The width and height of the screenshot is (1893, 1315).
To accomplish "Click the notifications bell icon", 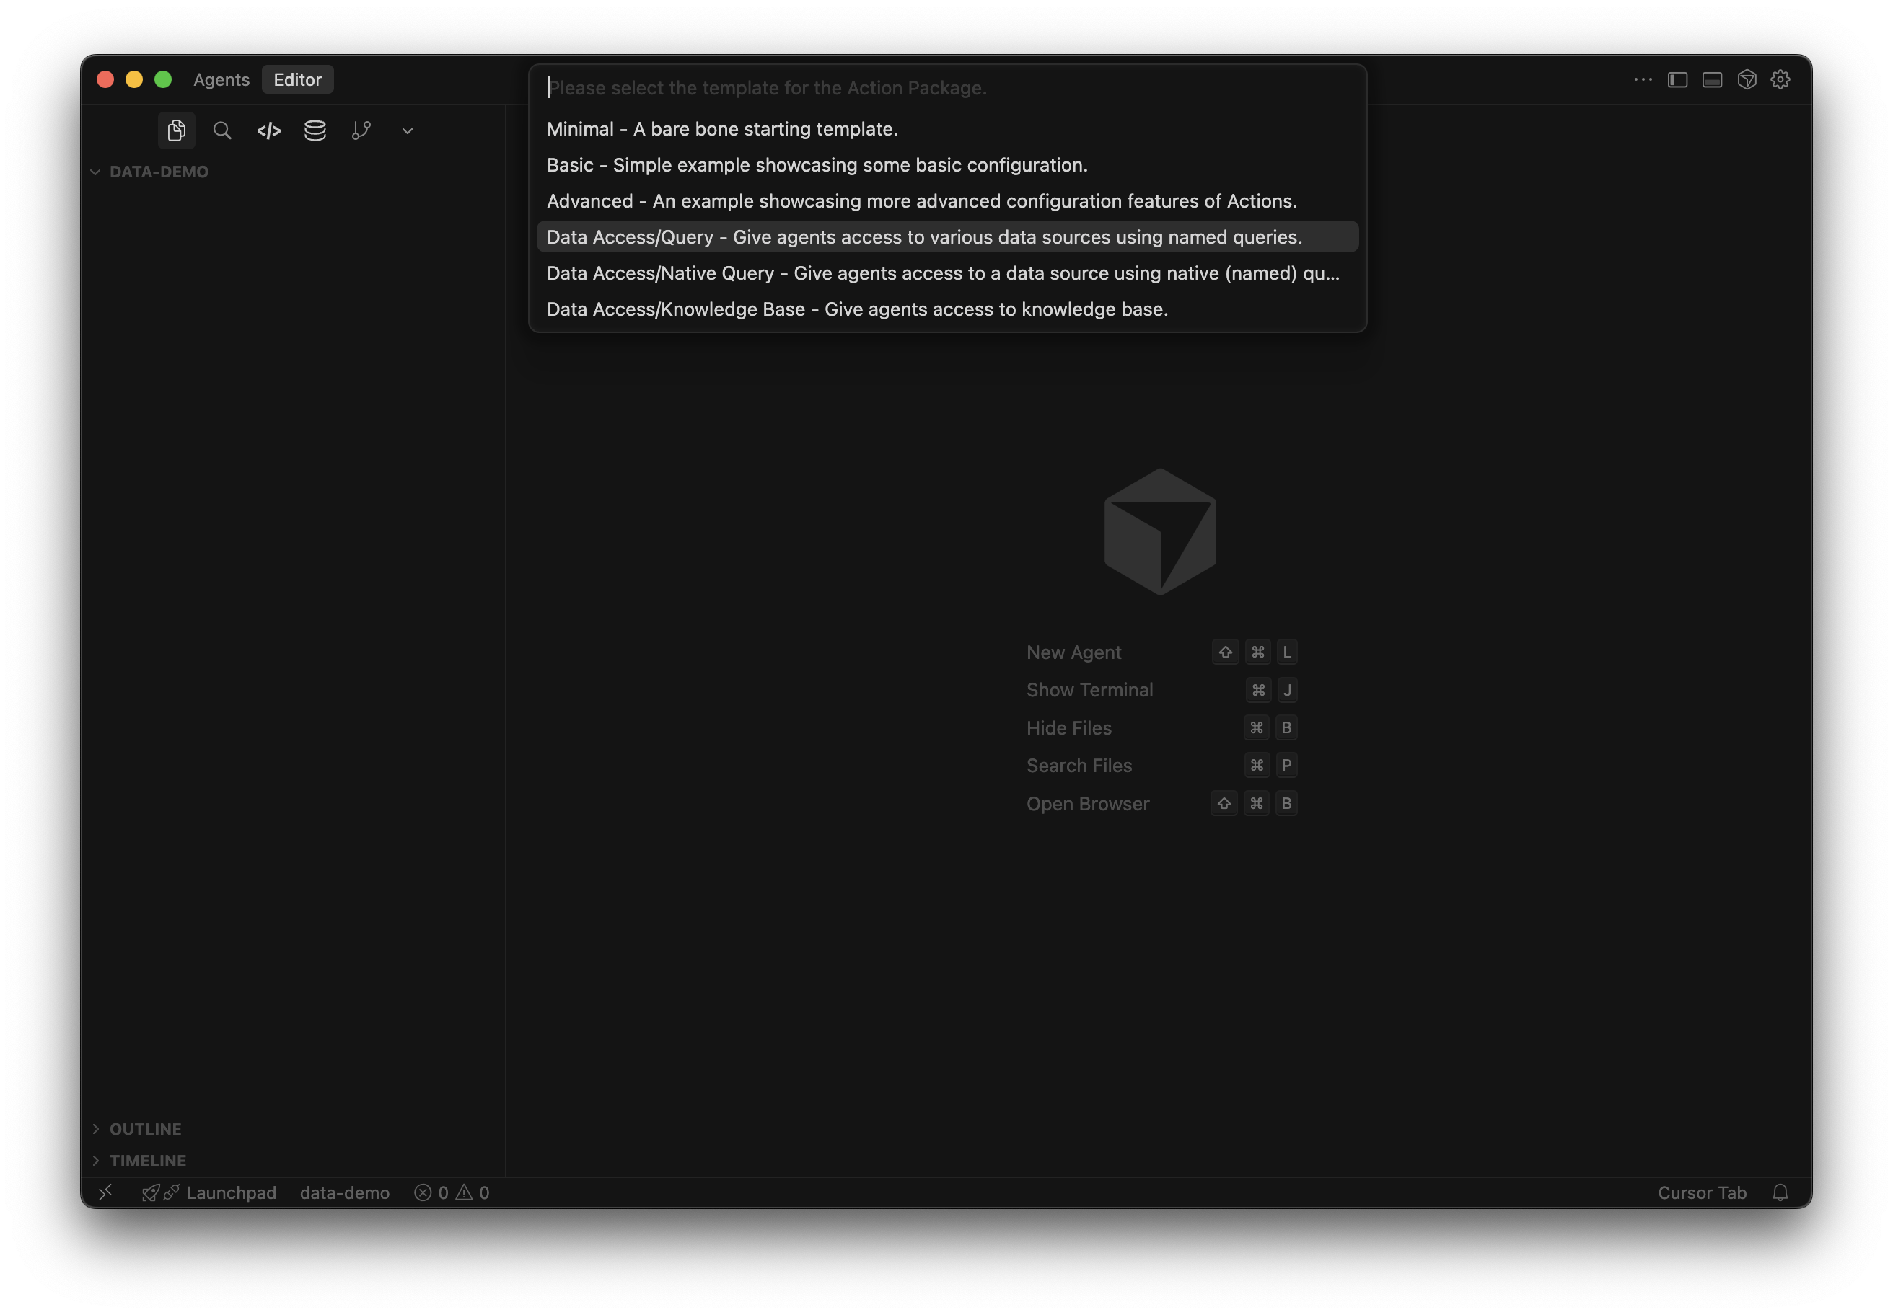I will point(1780,1192).
